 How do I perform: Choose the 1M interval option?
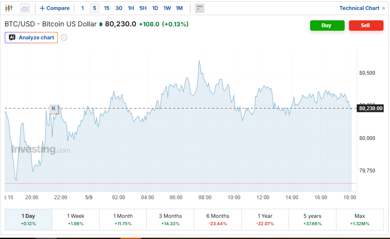[179, 8]
